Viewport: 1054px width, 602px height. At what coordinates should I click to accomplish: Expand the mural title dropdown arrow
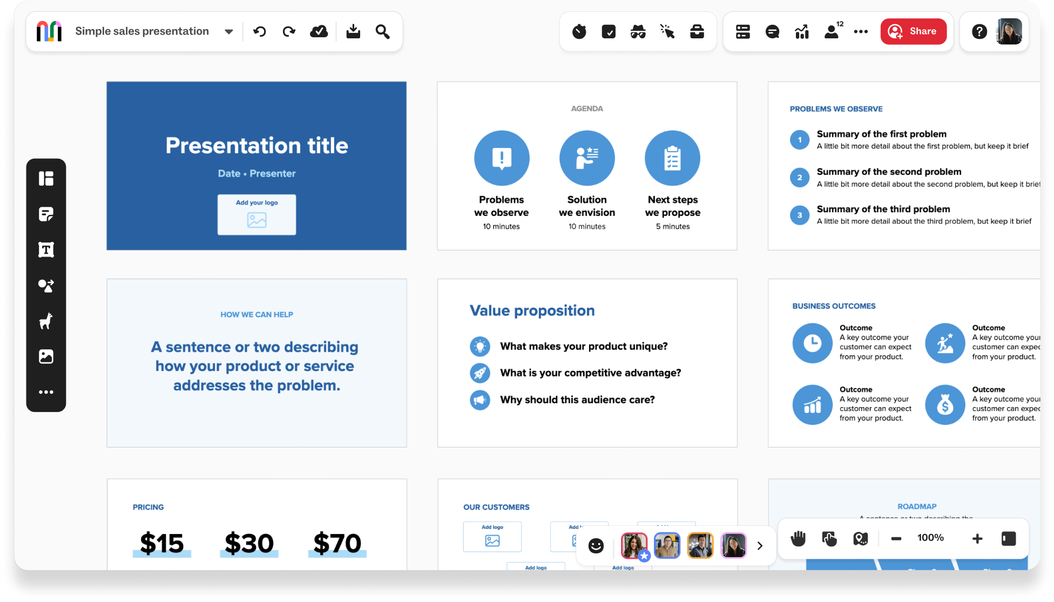coord(229,32)
